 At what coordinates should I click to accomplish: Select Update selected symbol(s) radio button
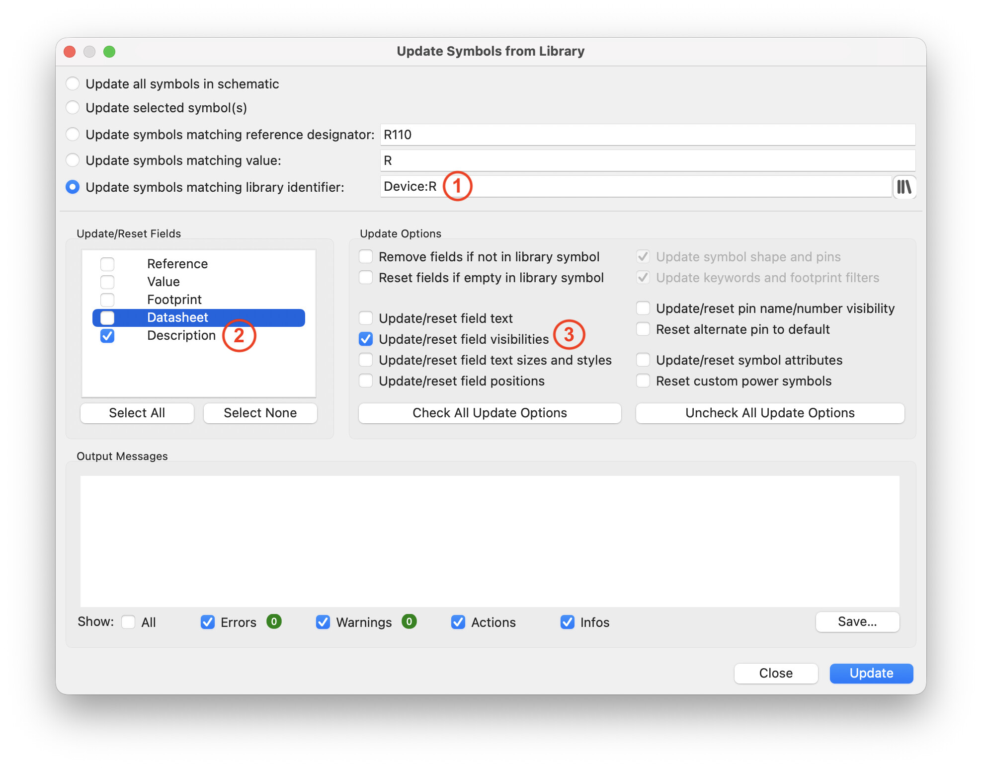click(x=73, y=107)
